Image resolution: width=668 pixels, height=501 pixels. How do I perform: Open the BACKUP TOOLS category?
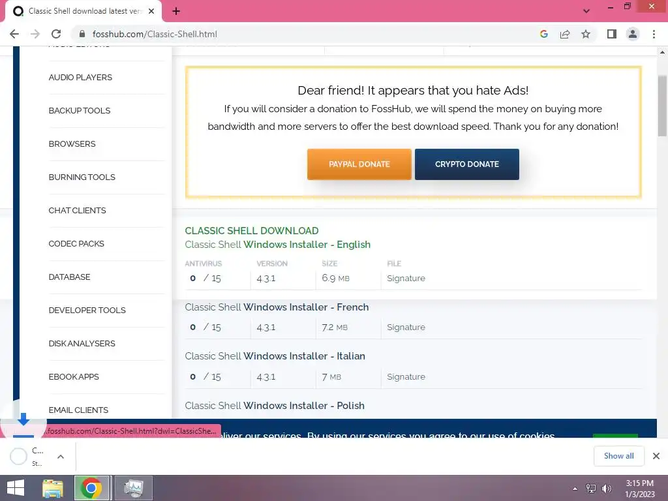coord(79,111)
